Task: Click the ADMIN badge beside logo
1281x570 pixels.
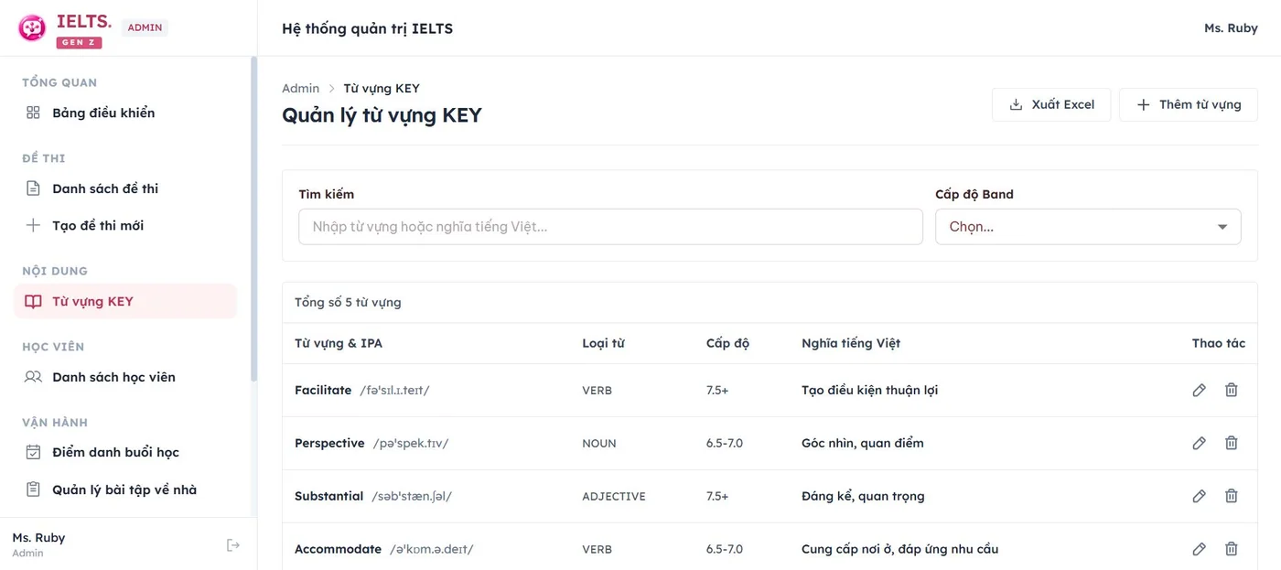Action: pyautogui.click(x=145, y=27)
